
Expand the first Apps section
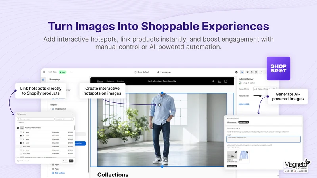coord(50,165)
